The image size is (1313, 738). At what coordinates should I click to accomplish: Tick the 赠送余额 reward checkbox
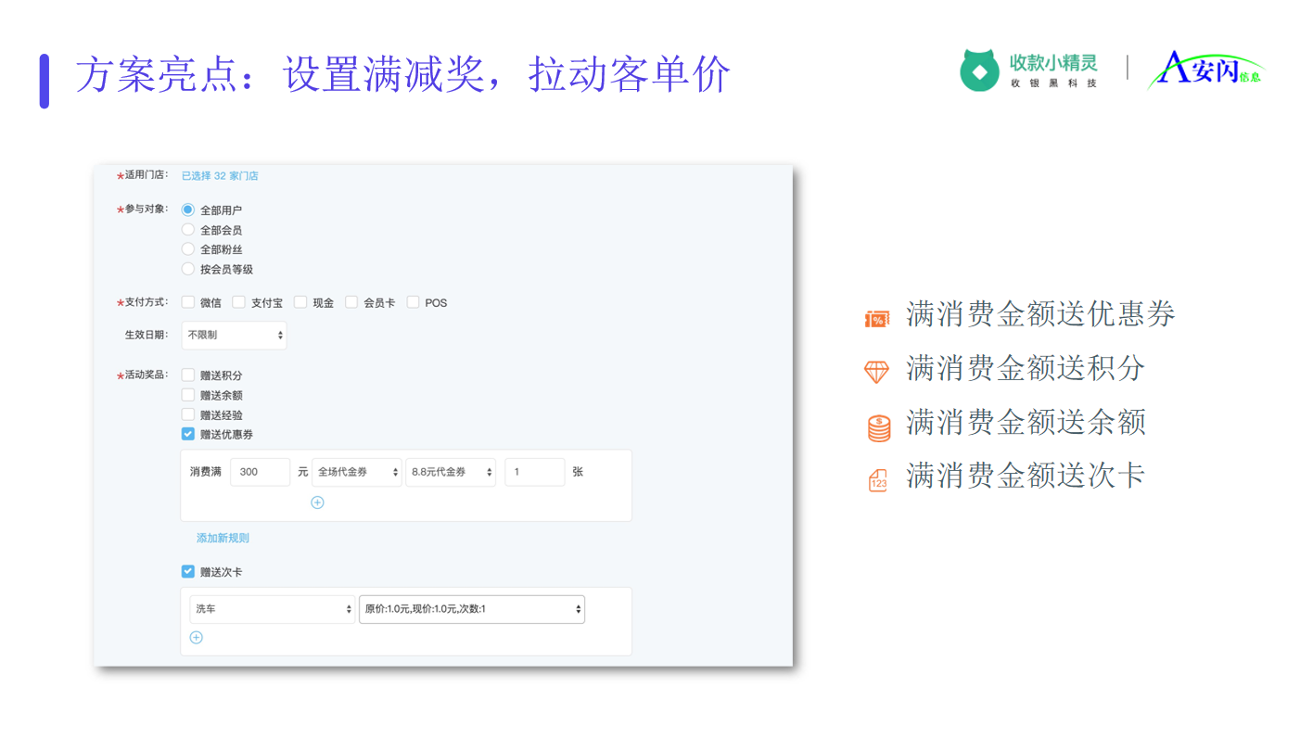click(188, 395)
